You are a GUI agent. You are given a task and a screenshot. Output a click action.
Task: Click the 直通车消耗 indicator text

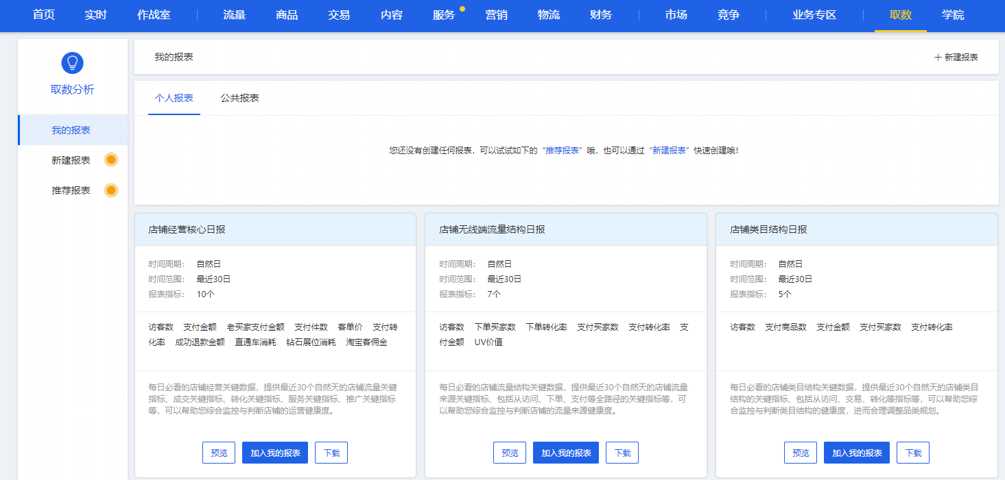pyautogui.click(x=255, y=342)
